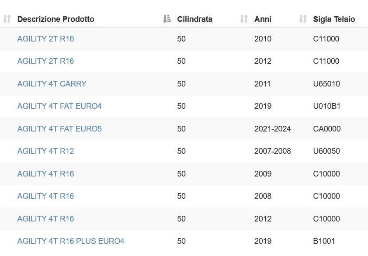The height and width of the screenshot is (256, 368).
Task: Open AGILITY 4T R16 from 2008
Action: point(45,196)
